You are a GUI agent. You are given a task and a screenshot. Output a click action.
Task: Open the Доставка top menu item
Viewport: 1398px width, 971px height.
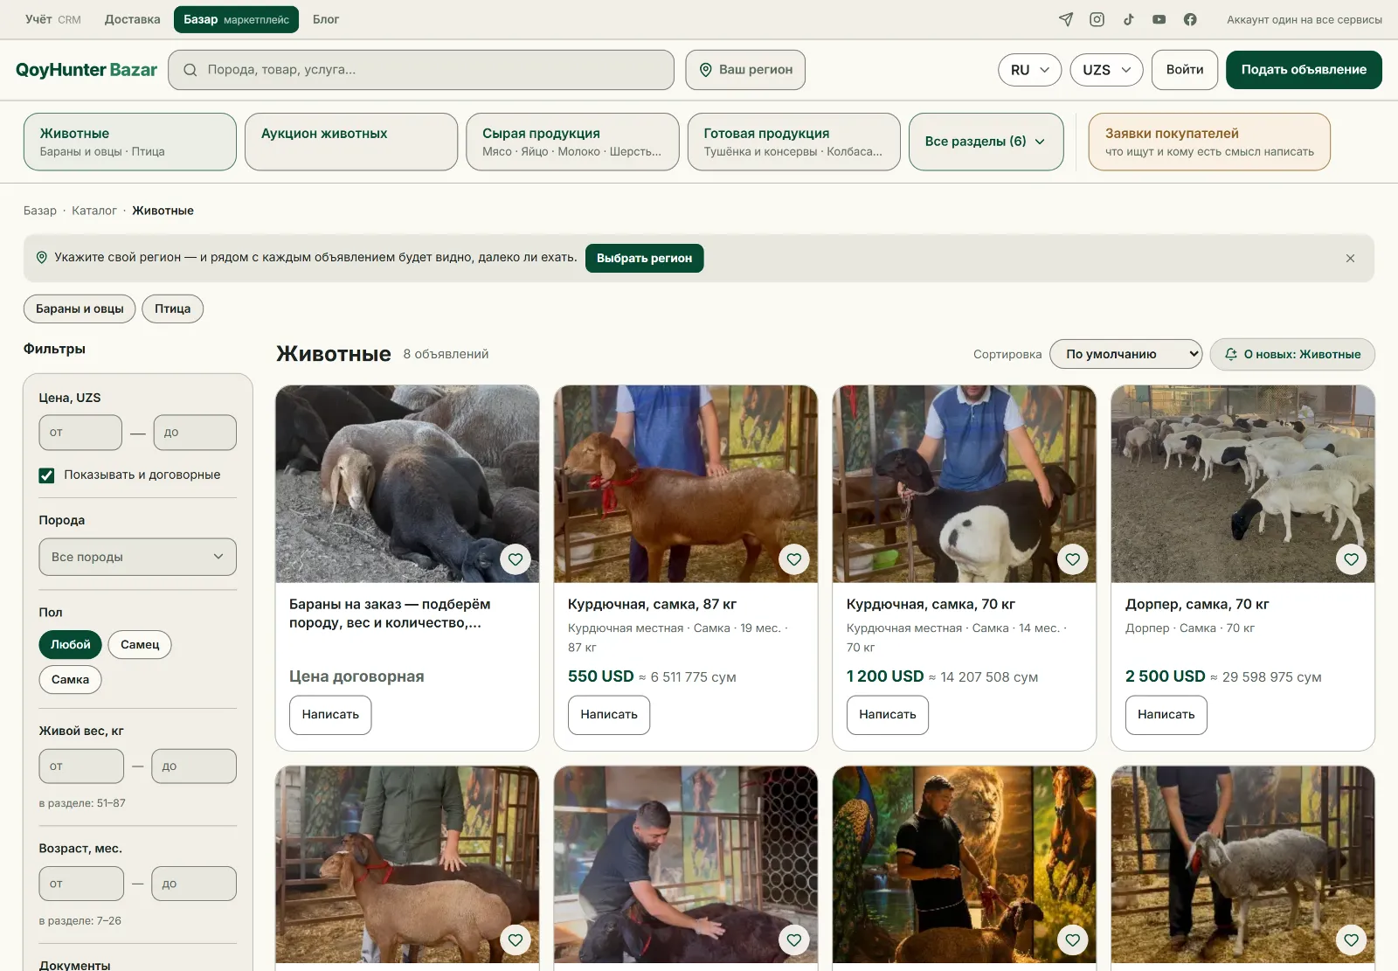[x=132, y=19]
